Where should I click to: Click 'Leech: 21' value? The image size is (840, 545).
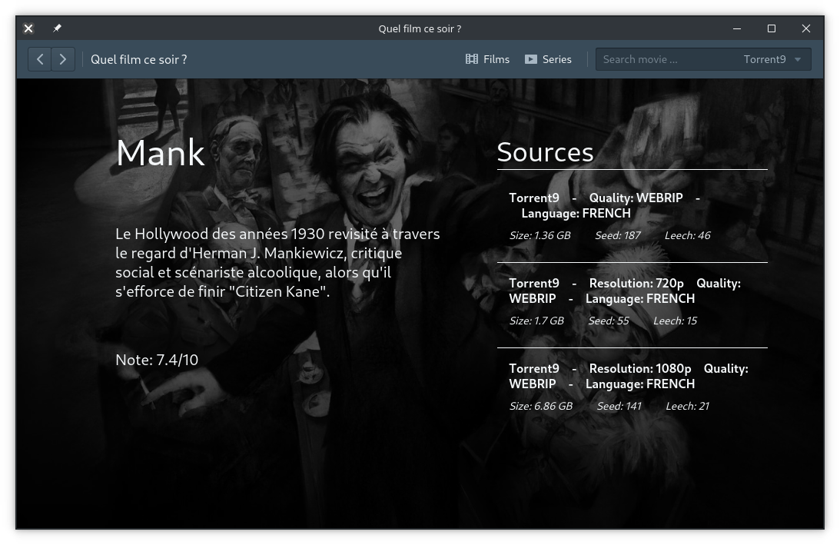687,406
